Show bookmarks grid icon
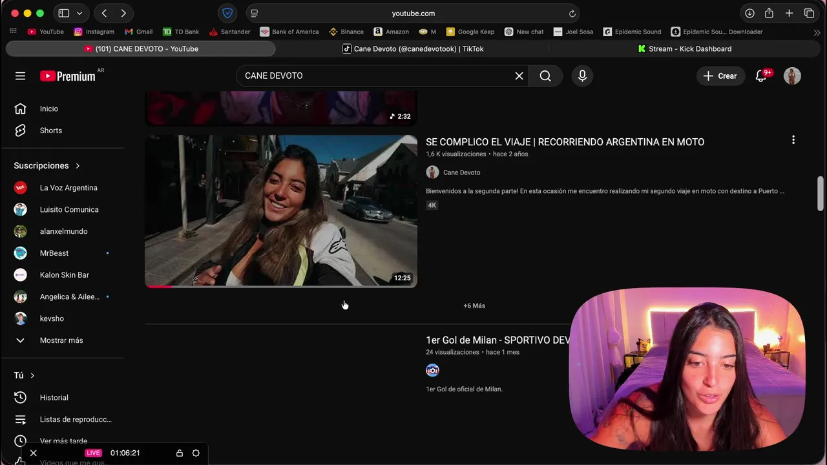 tap(13, 31)
